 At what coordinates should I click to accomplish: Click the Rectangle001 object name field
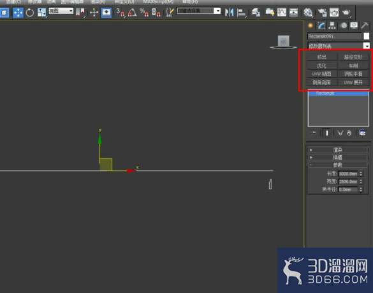(335, 36)
